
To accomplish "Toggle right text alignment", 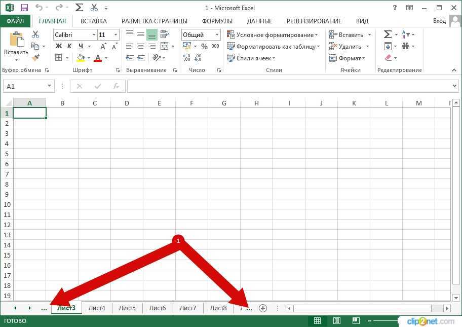I will point(152,46).
